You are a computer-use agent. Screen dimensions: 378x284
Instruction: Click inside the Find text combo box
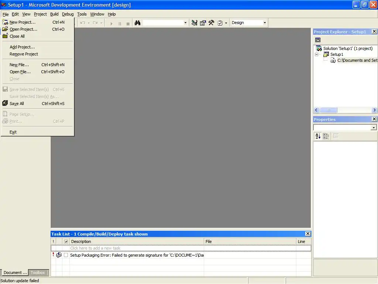click(163, 23)
